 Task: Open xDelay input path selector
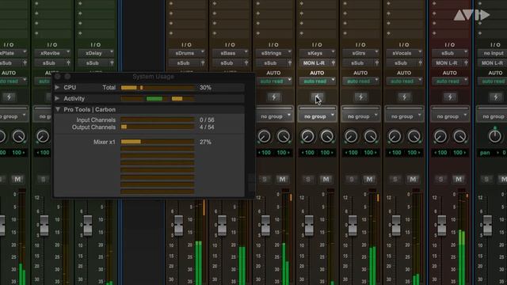[x=96, y=53]
